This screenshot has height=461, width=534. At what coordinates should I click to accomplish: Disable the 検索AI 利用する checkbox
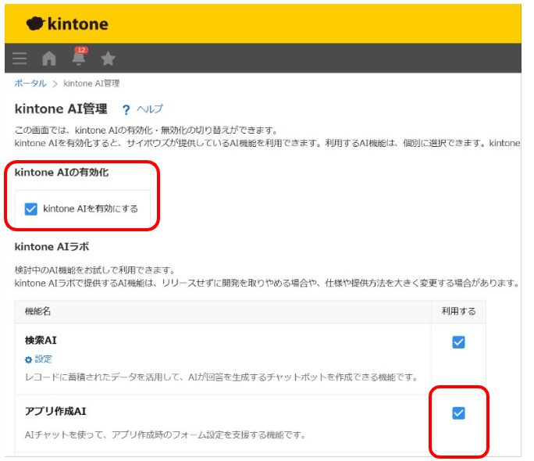click(458, 341)
